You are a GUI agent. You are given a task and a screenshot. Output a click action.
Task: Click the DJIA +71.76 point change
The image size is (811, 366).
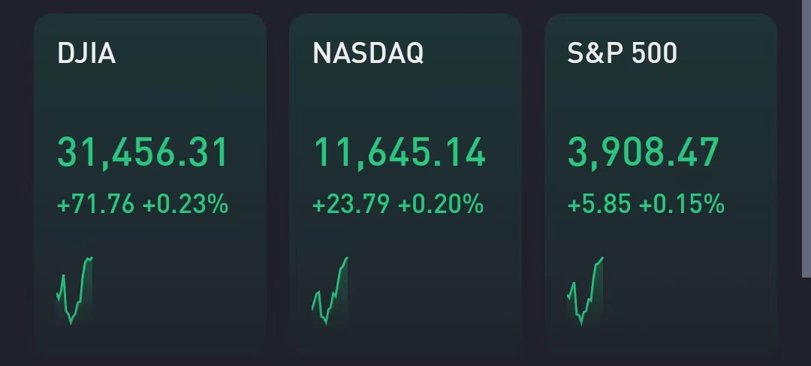pyautogui.click(x=95, y=204)
